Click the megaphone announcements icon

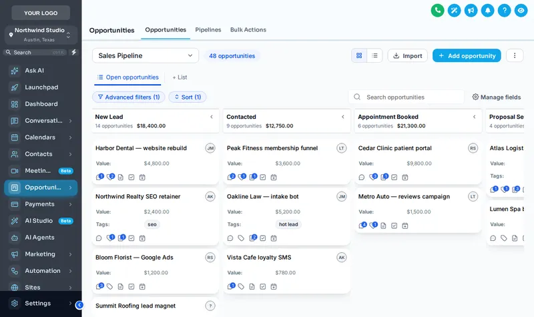(x=471, y=11)
